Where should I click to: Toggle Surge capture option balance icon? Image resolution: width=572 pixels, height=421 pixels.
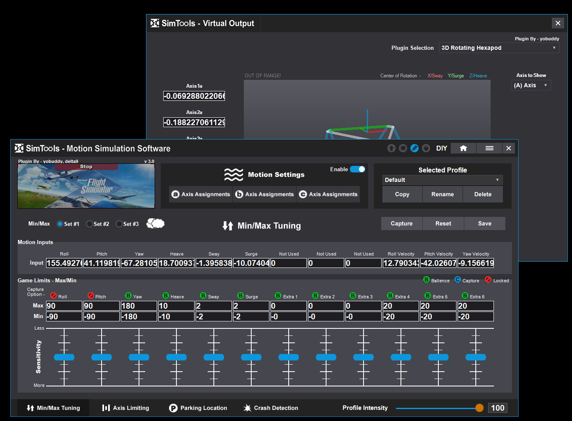[x=241, y=295]
